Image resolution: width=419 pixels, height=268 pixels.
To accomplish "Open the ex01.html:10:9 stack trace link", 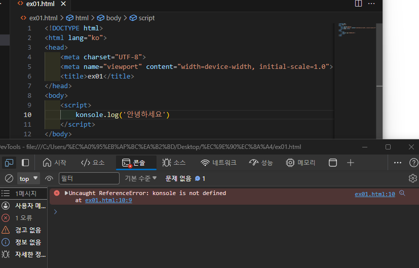I will click(108, 200).
